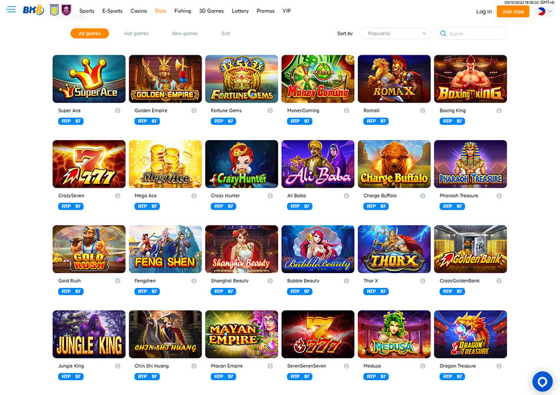The width and height of the screenshot is (560, 395).
Task: Go to the Fishing menu section
Action: (x=183, y=11)
